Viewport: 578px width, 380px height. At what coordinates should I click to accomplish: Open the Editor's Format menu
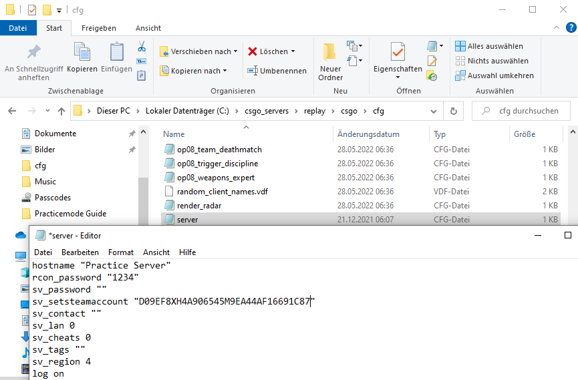(121, 252)
